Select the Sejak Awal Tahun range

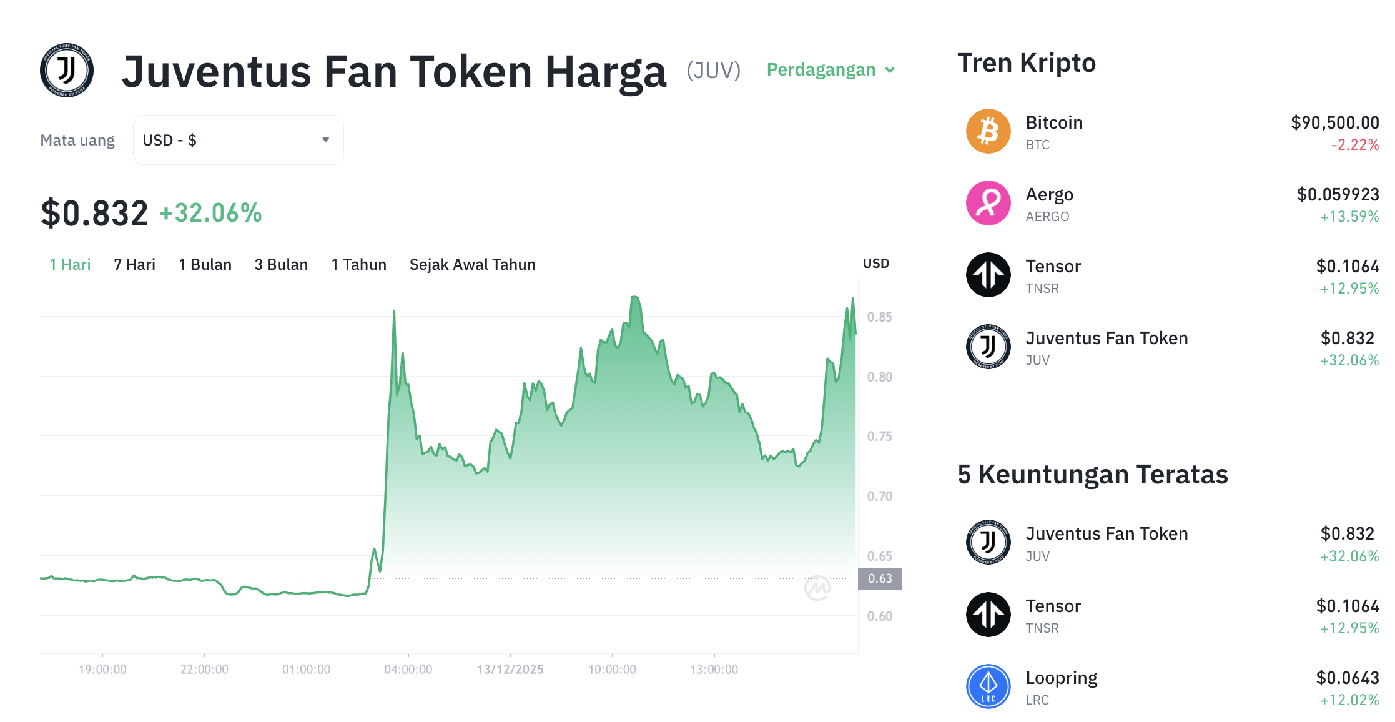point(471,264)
